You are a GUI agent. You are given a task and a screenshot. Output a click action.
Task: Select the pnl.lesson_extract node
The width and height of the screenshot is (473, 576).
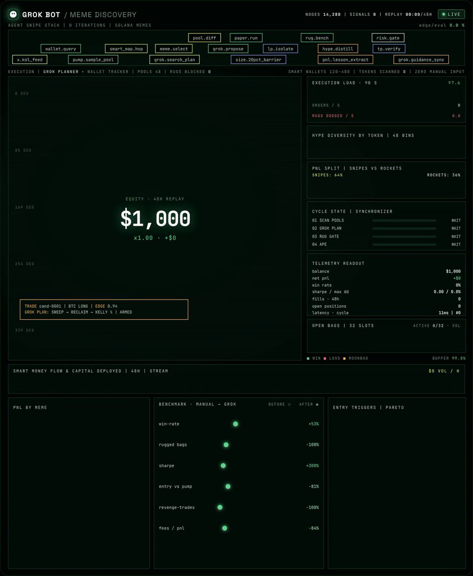click(x=345, y=60)
